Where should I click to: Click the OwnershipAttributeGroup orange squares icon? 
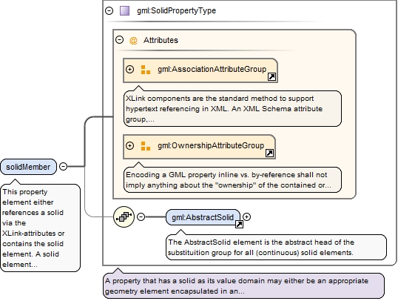point(146,146)
